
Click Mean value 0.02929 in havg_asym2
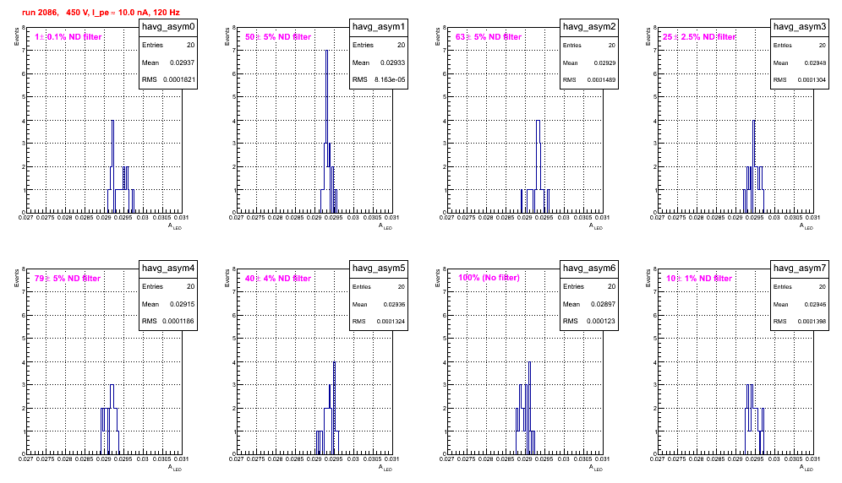click(604, 63)
